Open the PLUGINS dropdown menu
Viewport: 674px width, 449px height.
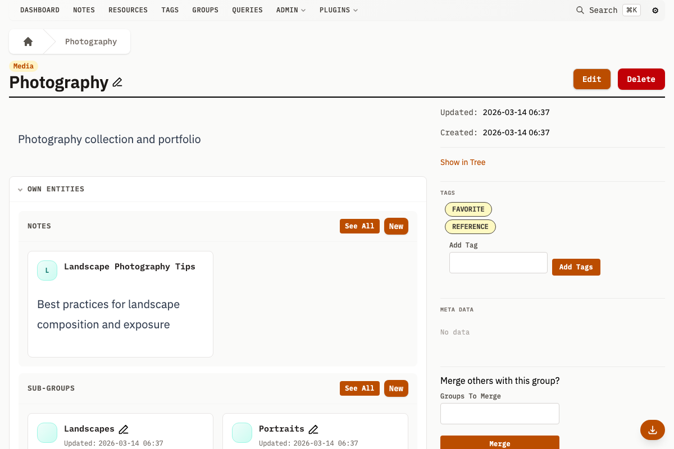pos(338,10)
